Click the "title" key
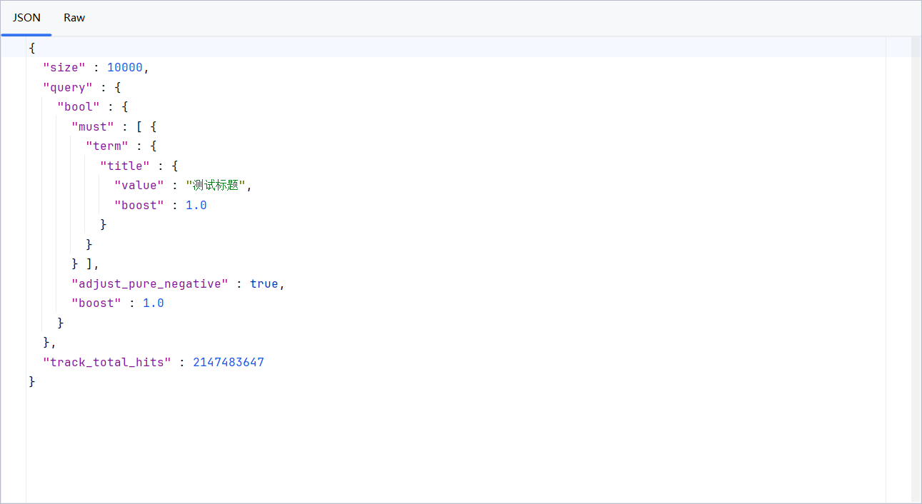 [x=125, y=166]
